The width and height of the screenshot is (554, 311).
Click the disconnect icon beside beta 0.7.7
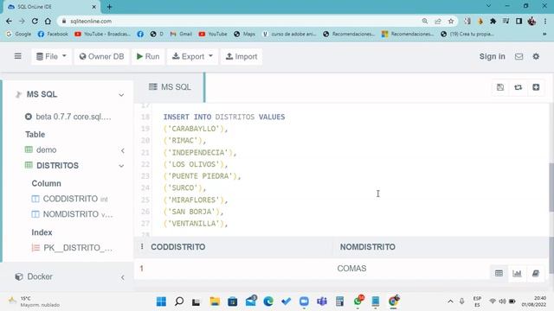tap(29, 117)
